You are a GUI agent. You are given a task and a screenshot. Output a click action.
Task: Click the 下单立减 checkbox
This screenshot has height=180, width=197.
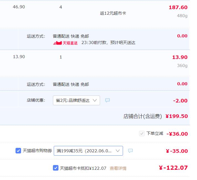142,133
